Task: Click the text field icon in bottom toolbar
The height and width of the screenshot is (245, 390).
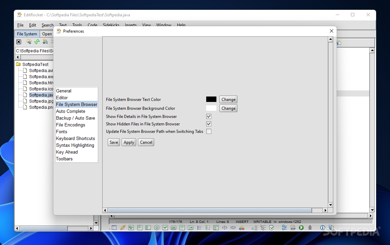Action: coord(148,228)
